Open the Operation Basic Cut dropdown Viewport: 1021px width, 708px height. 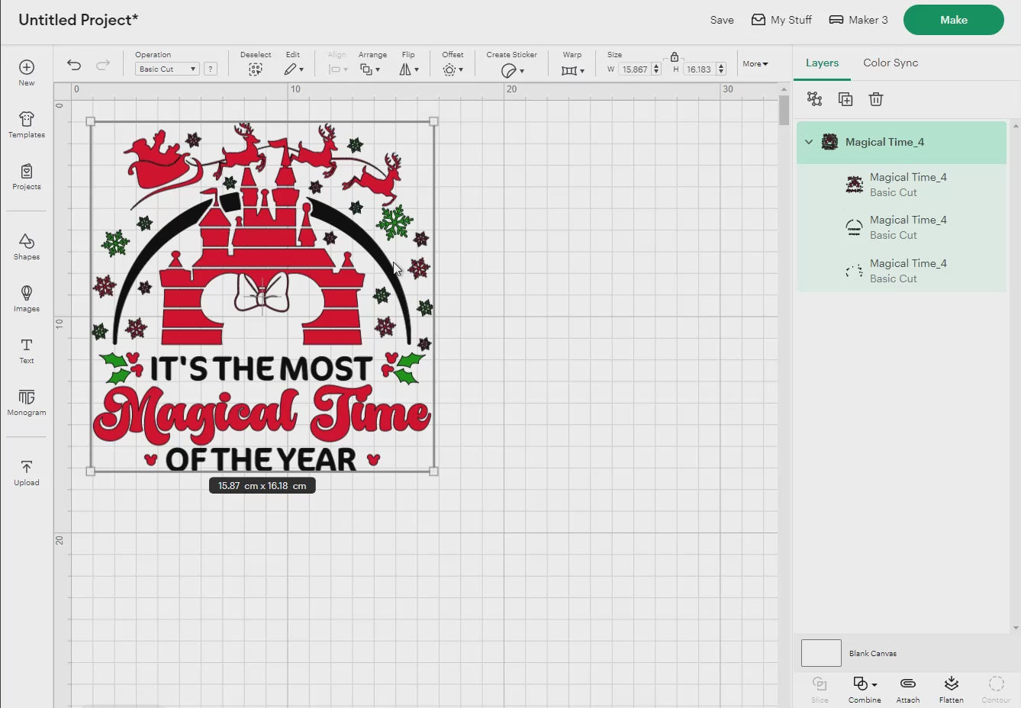167,69
